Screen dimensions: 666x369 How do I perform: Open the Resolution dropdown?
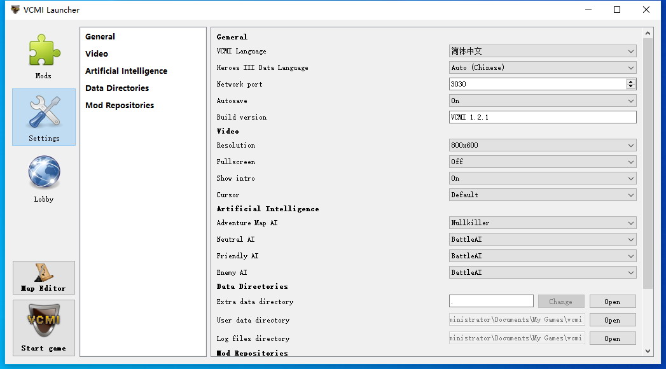[x=543, y=145]
